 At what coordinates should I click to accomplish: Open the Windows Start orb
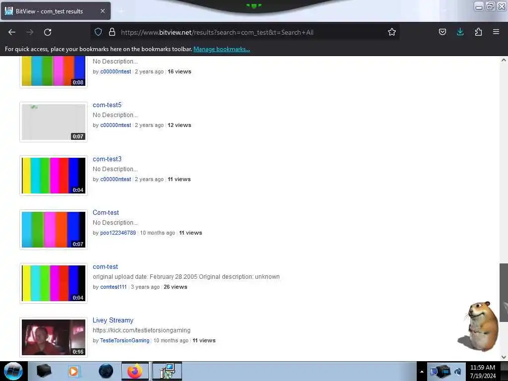tap(13, 371)
